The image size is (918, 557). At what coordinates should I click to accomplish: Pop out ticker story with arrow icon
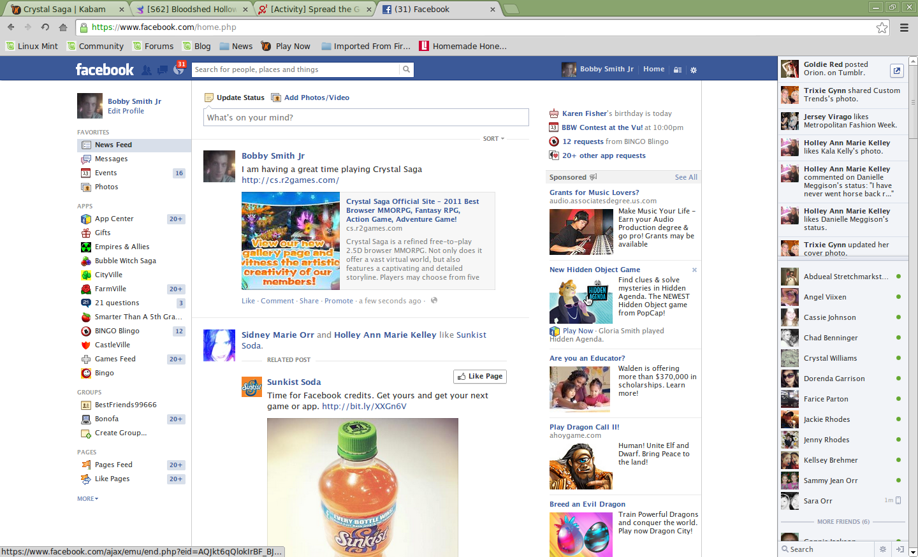(896, 71)
